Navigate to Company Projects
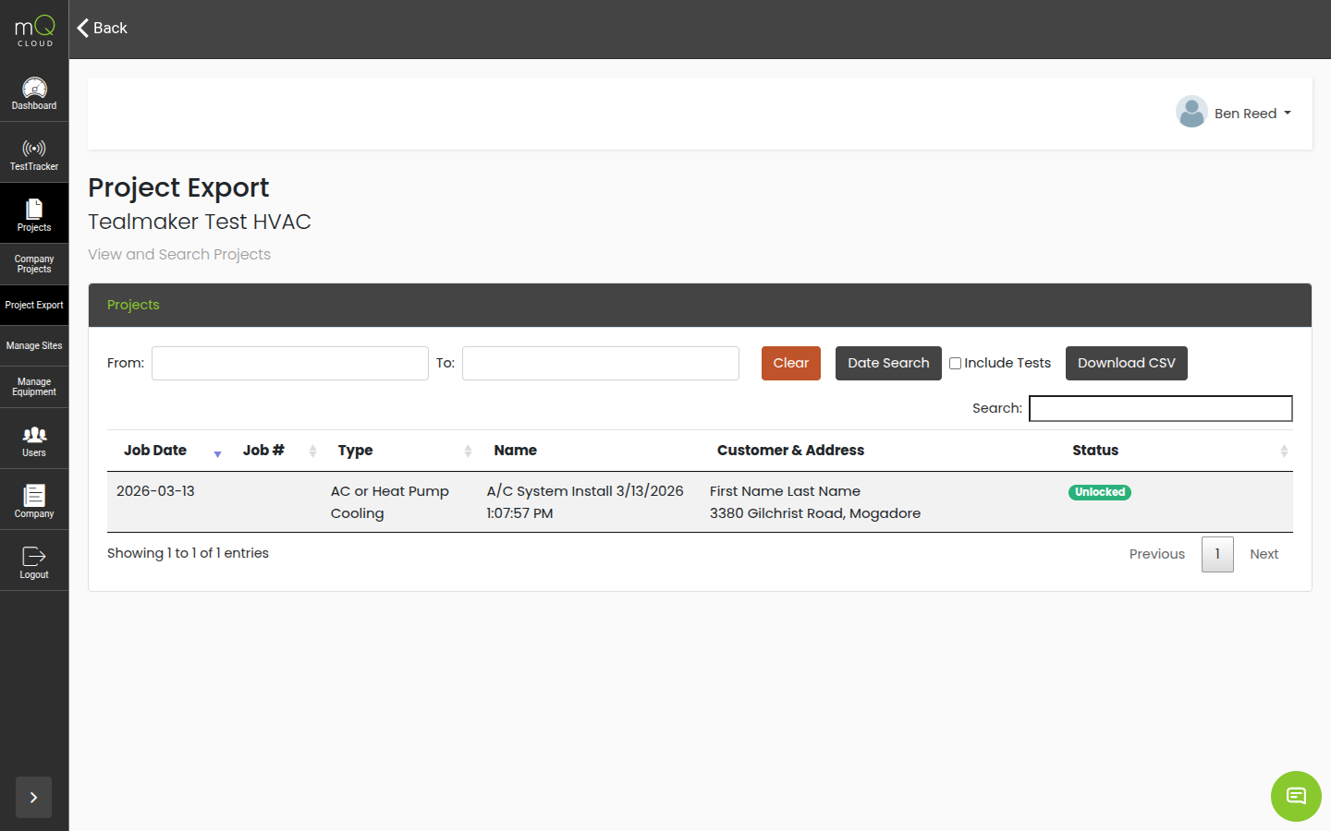 coord(34,264)
